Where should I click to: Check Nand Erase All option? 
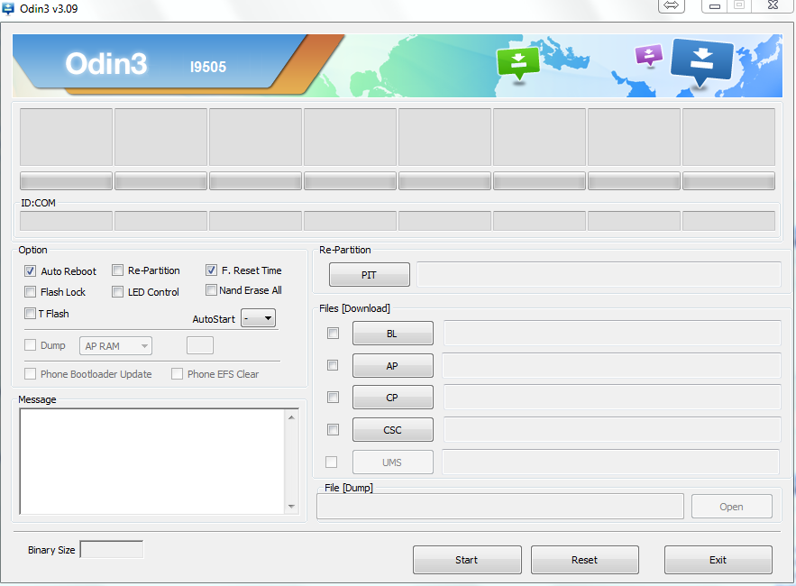tap(211, 290)
